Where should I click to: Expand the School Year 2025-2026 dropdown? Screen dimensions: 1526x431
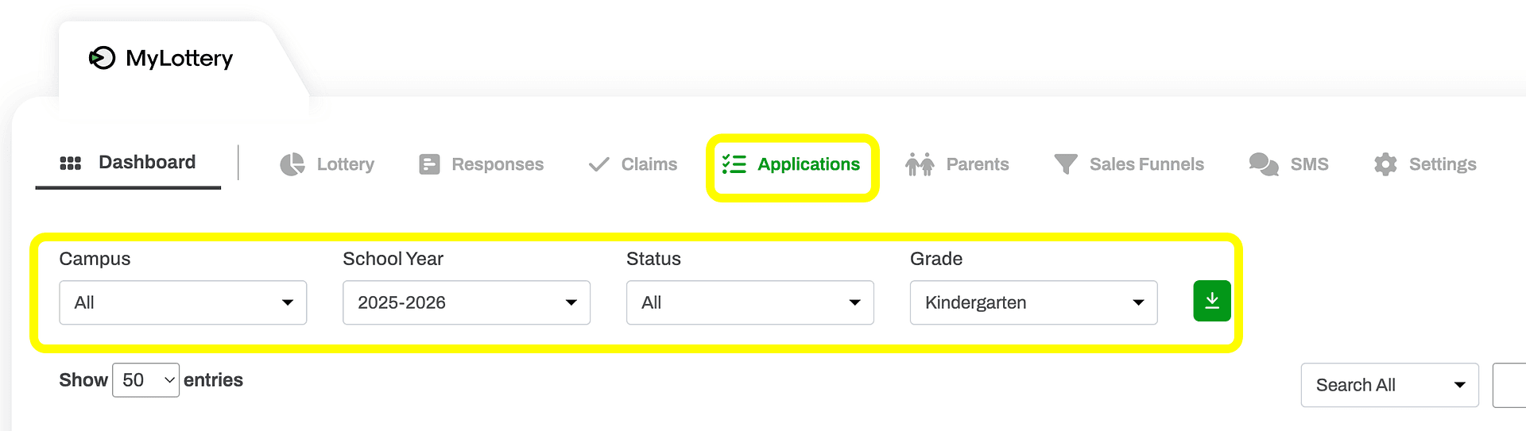pyautogui.click(x=467, y=302)
